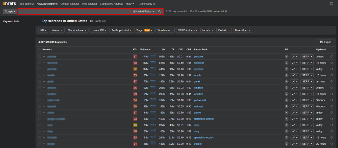This screenshot has width=338, height=148.
Task: Click the Ahrefs logo
Action: coord(9,4)
